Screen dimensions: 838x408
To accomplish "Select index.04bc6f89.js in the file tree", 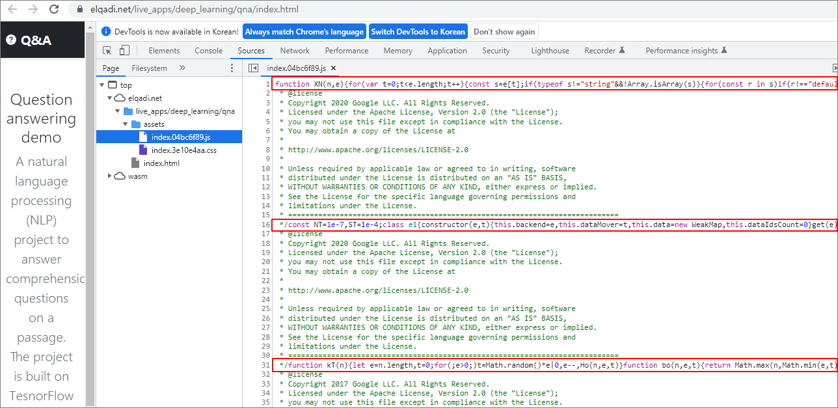I will (169, 137).
